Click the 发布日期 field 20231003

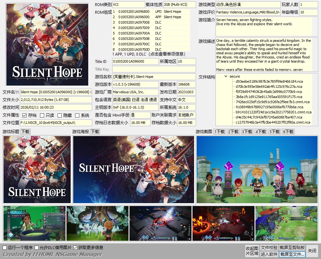[x=186, y=92]
